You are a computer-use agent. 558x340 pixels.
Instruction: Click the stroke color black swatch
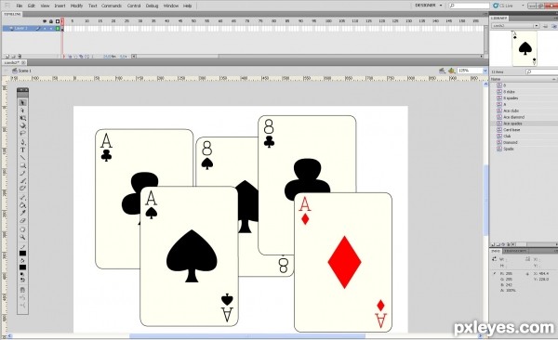click(22, 254)
